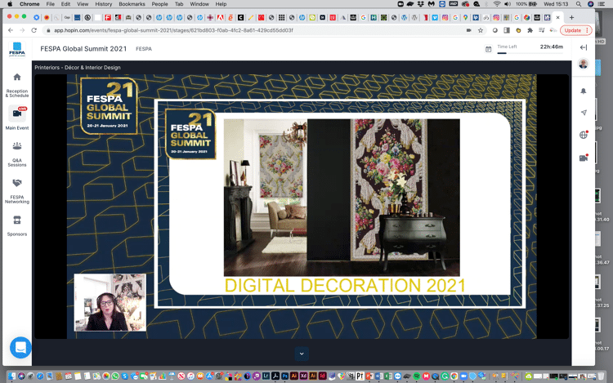
Task: Click camera access icon in address bar
Action: (469, 30)
